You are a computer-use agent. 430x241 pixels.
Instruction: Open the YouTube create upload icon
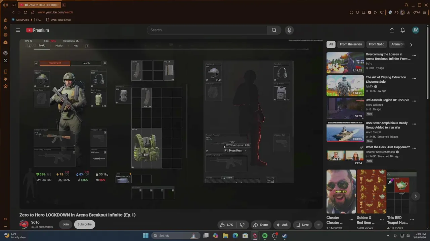(392, 30)
